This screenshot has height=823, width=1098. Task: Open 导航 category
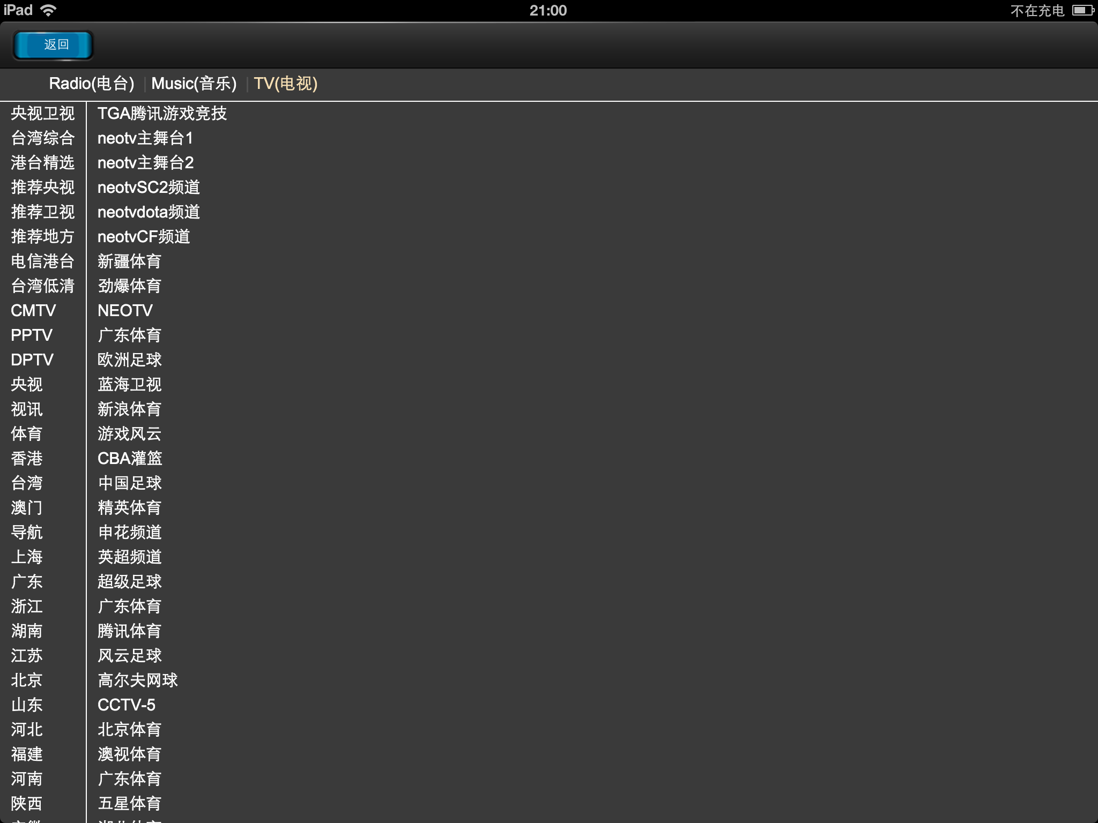(27, 533)
